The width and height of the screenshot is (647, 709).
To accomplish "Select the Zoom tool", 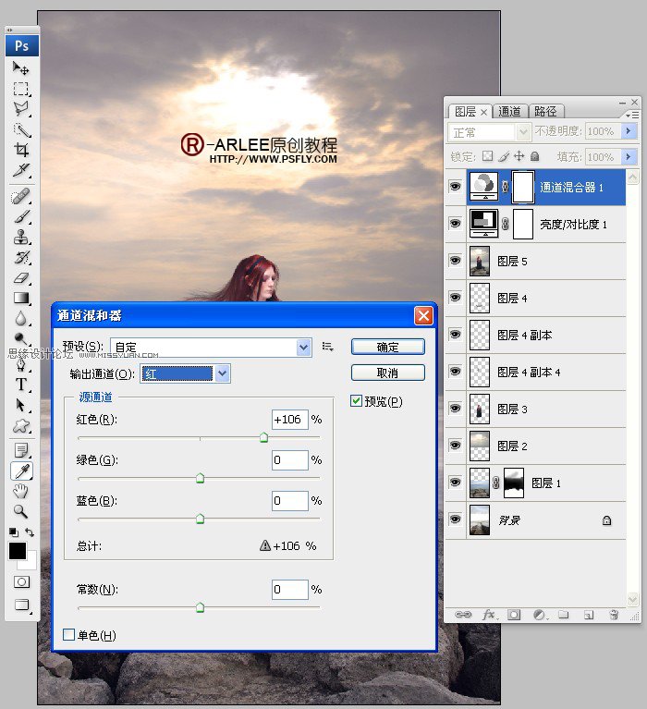I will (x=20, y=511).
